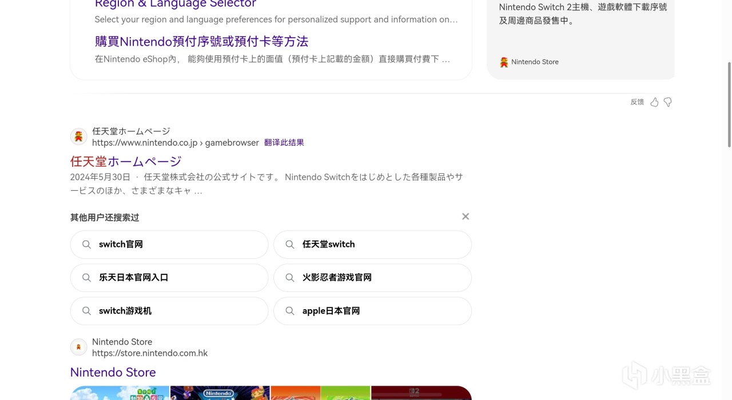Click 任天堂ホームページ site name above URL
The image size is (732, 400).
click(131, 131)
